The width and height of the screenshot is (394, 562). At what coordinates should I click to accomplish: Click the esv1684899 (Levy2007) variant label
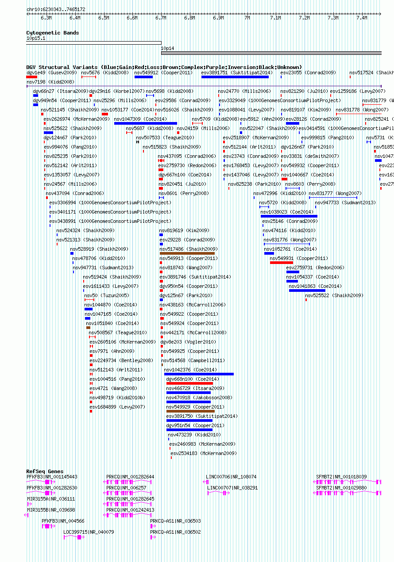coord(117,407)
